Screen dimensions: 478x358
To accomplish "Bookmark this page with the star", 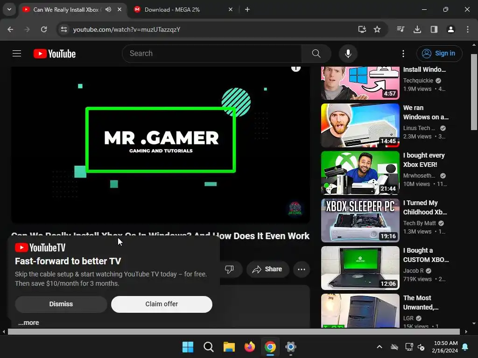I will 377,29.
